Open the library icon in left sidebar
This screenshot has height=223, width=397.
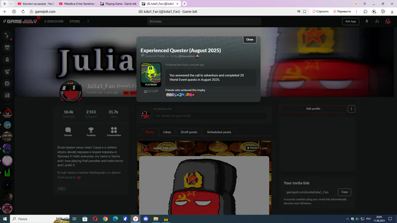coord(7,95)
